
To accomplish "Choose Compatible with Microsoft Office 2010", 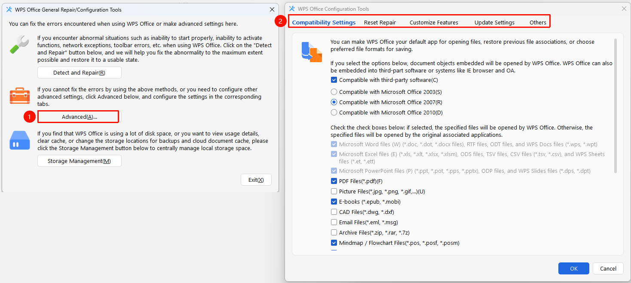I will click(334, 112).
